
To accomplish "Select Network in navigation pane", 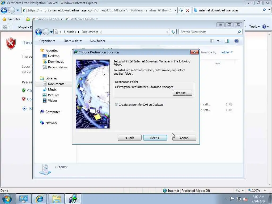I will point(51,123).
